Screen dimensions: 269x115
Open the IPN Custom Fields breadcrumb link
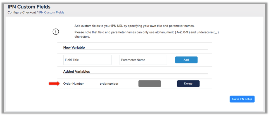pyautogui.click(x=51, y=13)
